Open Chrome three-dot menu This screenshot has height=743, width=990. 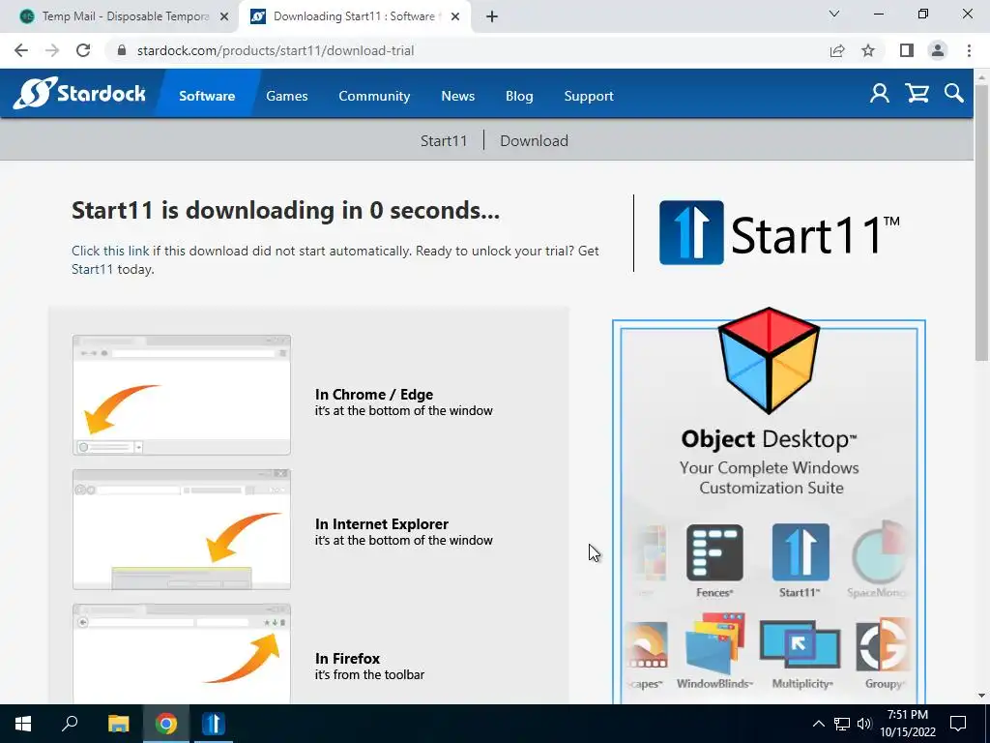pos(969,50)
